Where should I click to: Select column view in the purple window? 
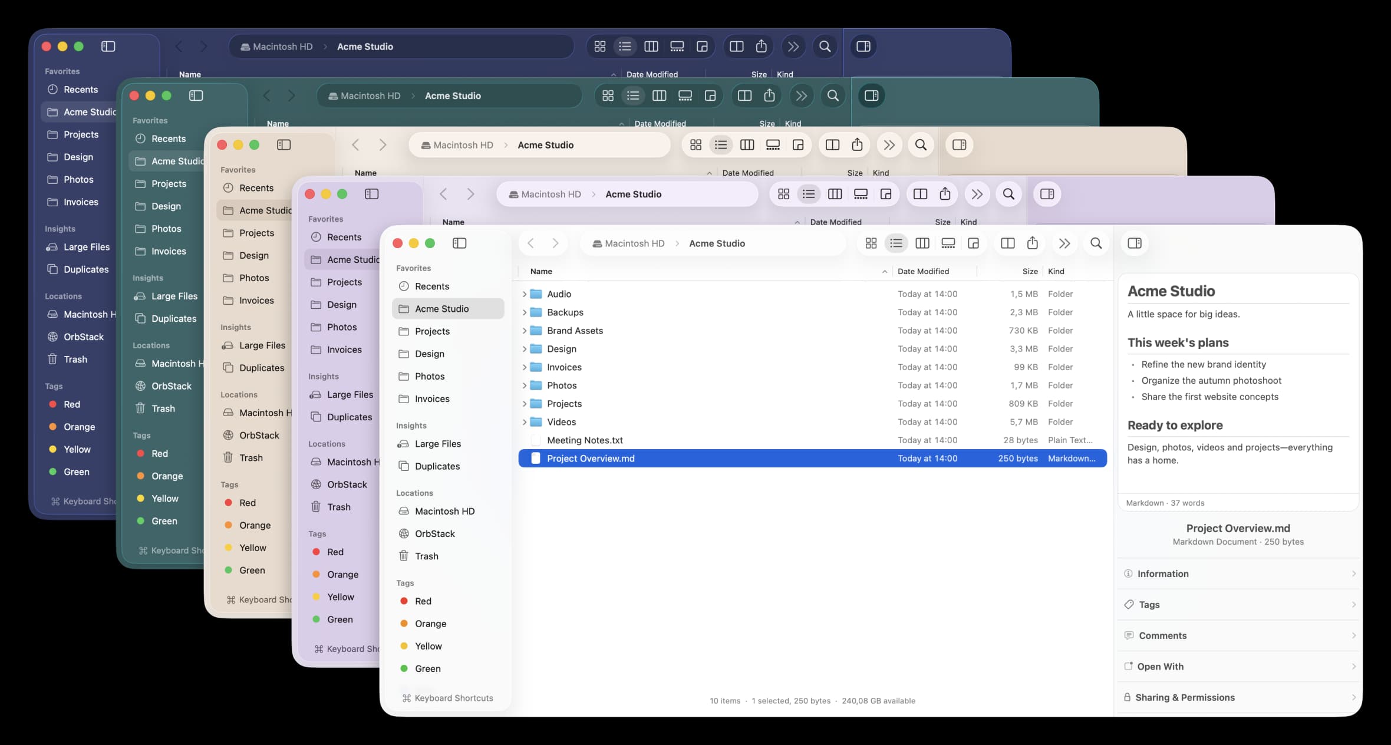[835, 194]
